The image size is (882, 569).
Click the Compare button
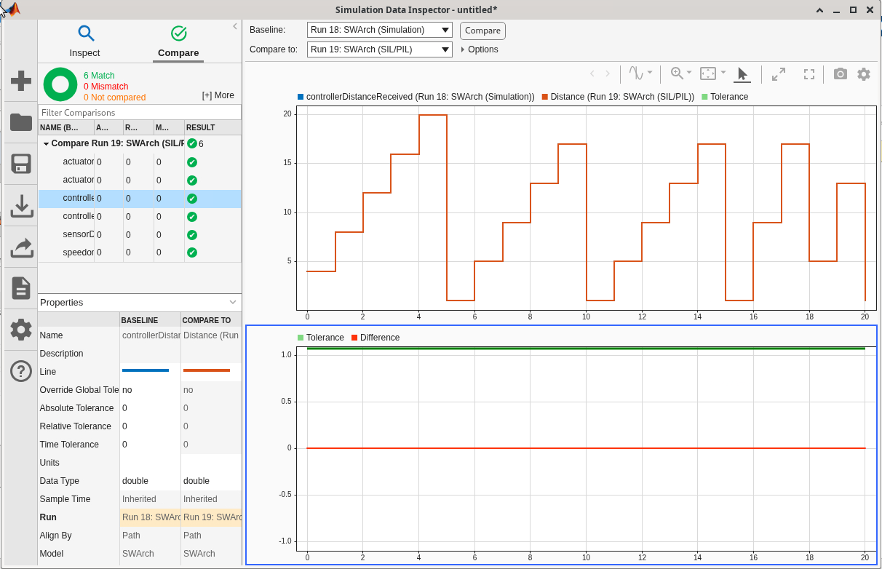pyautogui.click(x=482, y=31)
